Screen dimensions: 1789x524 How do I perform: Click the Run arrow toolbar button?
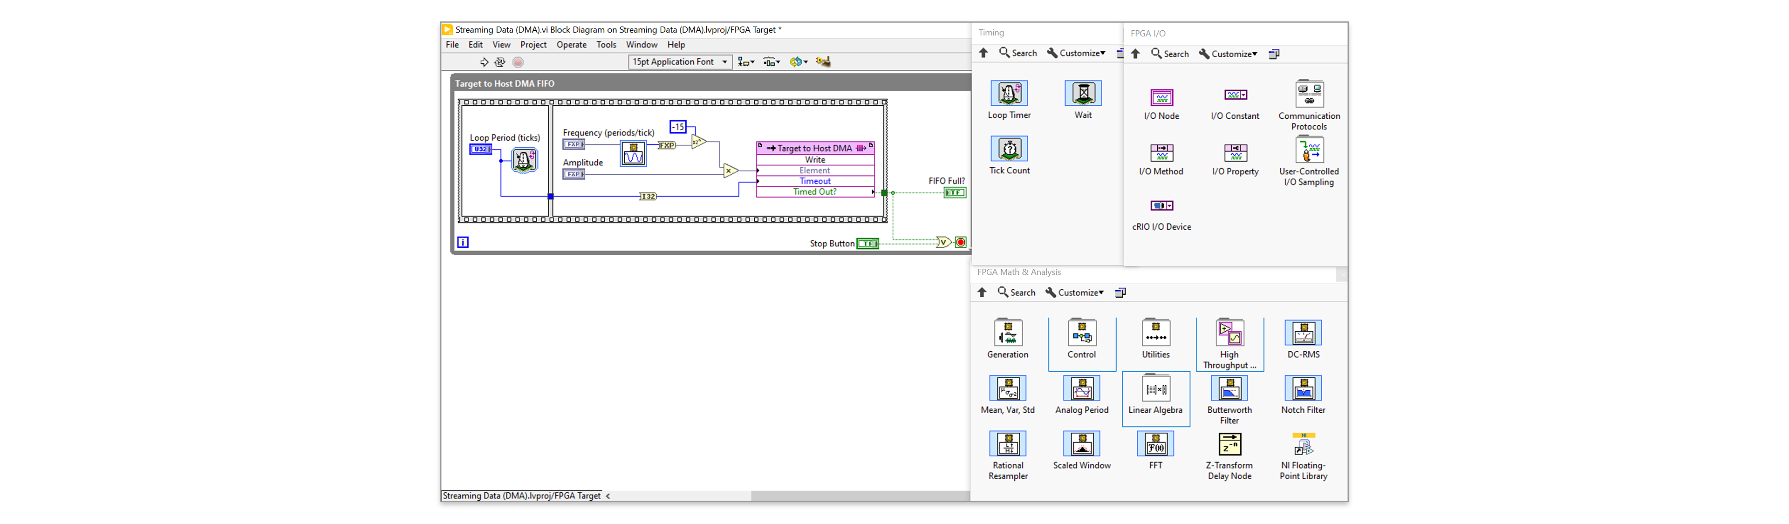point(484,62)
